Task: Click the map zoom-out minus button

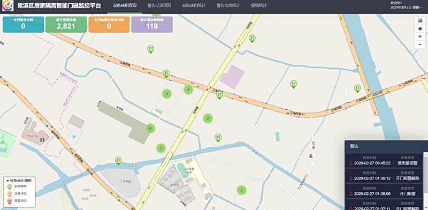Action: click(420, 44)
